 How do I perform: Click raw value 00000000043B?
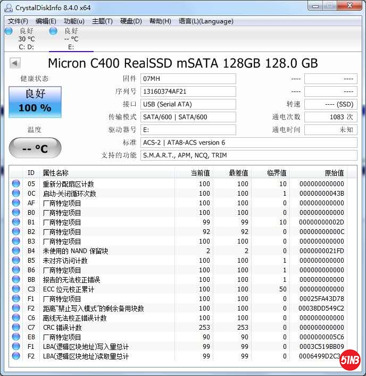[x=321, y=194]
